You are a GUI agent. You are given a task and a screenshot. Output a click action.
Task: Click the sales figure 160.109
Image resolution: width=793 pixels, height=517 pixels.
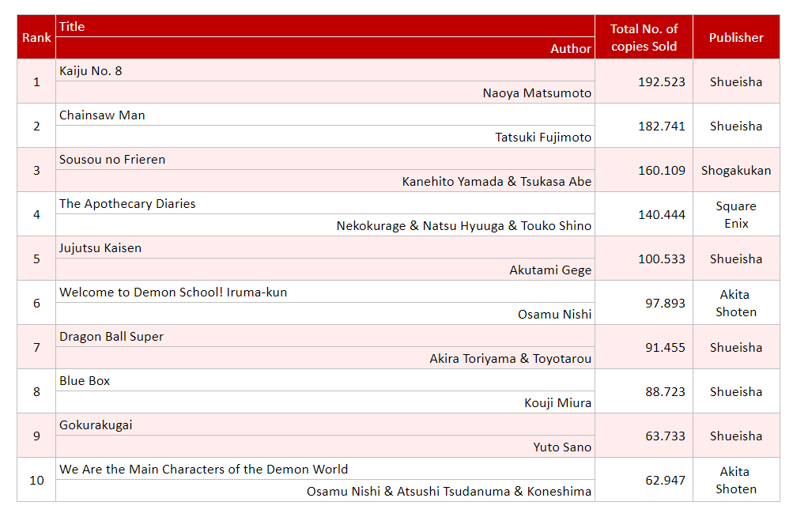tap(662, 171)
